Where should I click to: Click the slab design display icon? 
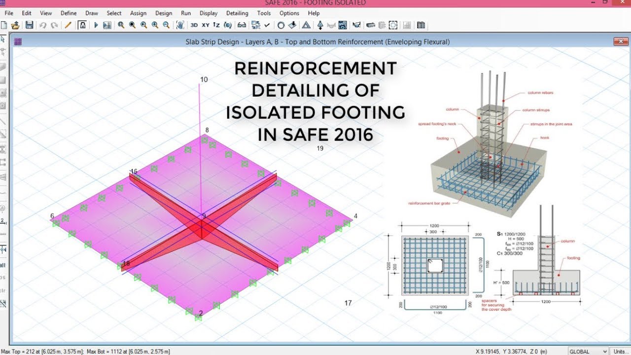point(371,25)
